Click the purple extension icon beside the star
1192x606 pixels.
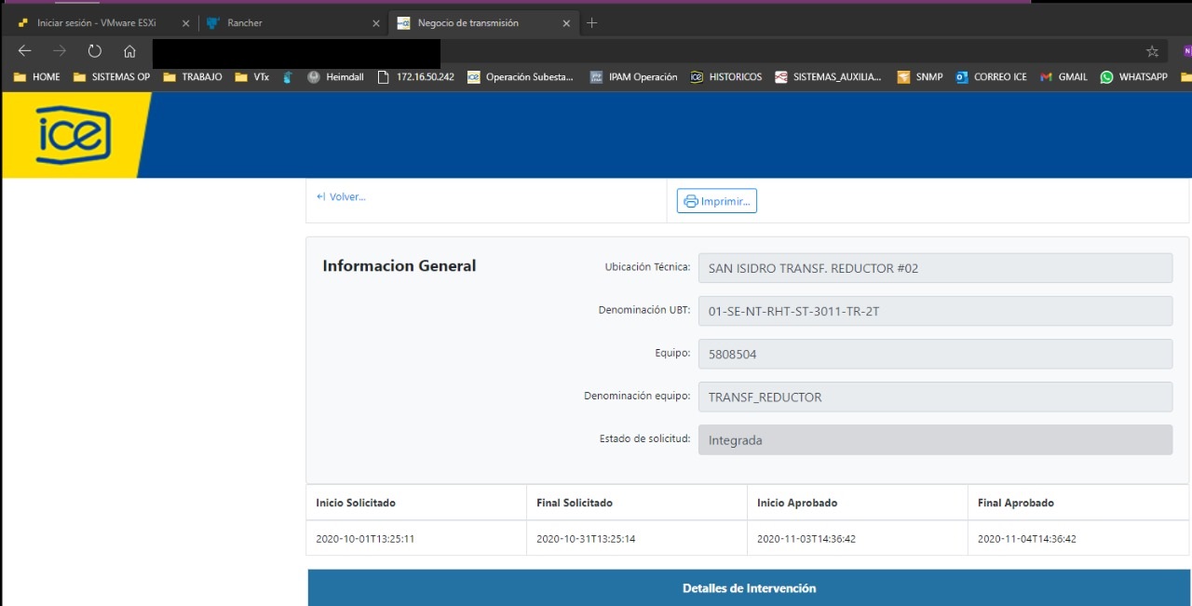pyautogui.click(x=1186, y=51)
